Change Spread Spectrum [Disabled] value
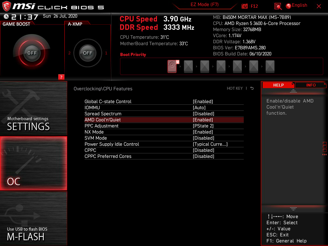Screen dimensions: 328x246 pos(203,114)
